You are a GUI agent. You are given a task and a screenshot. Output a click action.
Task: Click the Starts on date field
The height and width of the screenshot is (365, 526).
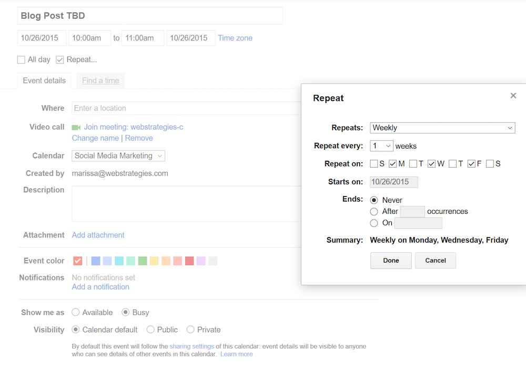click(x=394, y=182)
